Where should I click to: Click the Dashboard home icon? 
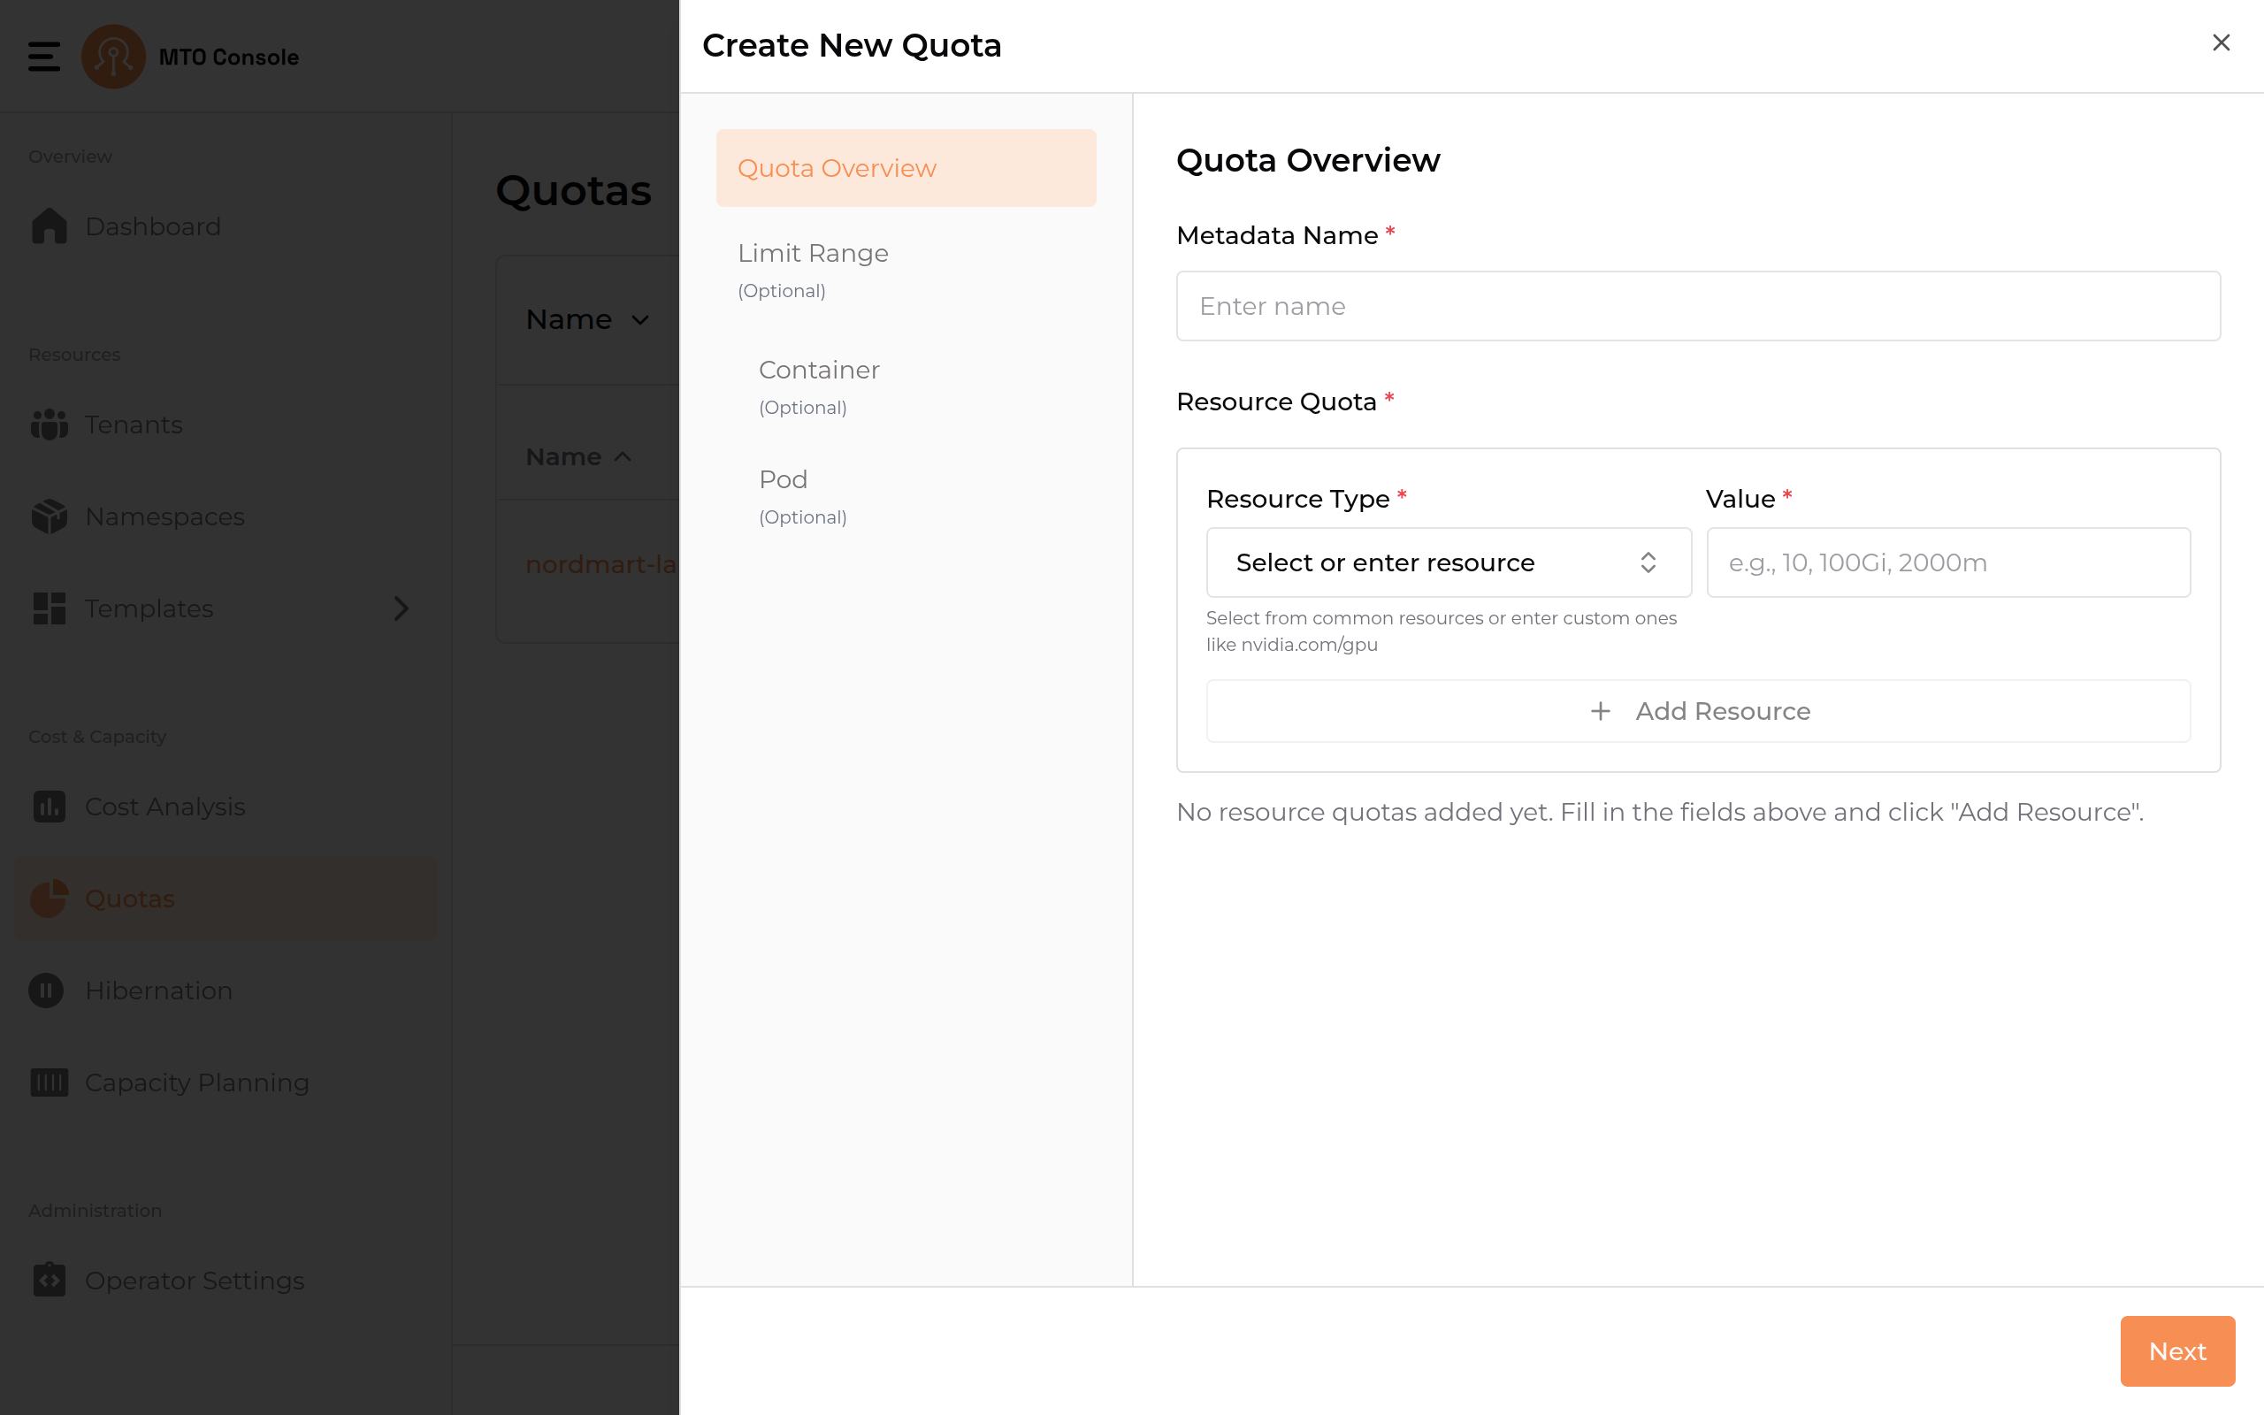pyautogui.click(x=49, y=226)
